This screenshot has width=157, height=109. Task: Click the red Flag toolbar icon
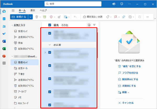[x=116, y=17]
